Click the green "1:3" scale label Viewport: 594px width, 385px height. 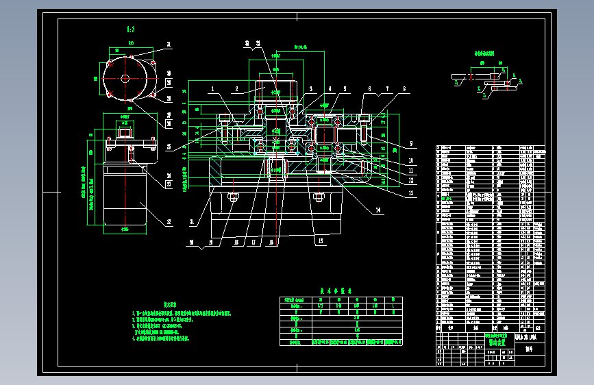131,29
